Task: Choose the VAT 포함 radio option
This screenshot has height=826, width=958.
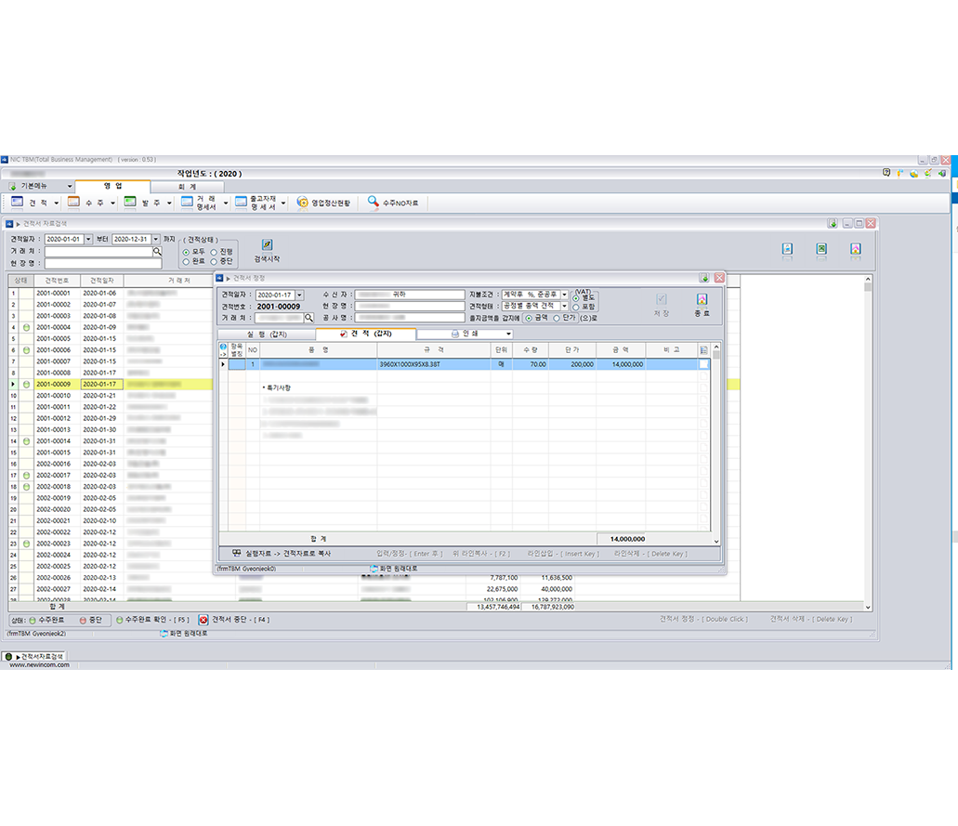Action: click(x=576, y=307)
